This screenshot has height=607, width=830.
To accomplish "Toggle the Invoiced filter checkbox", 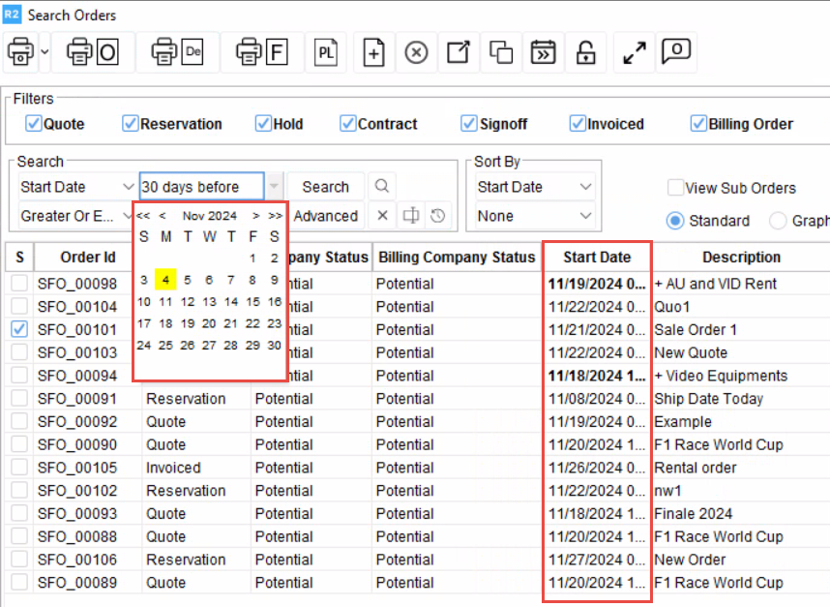I will pyautogui.click(x=578, y=124).
